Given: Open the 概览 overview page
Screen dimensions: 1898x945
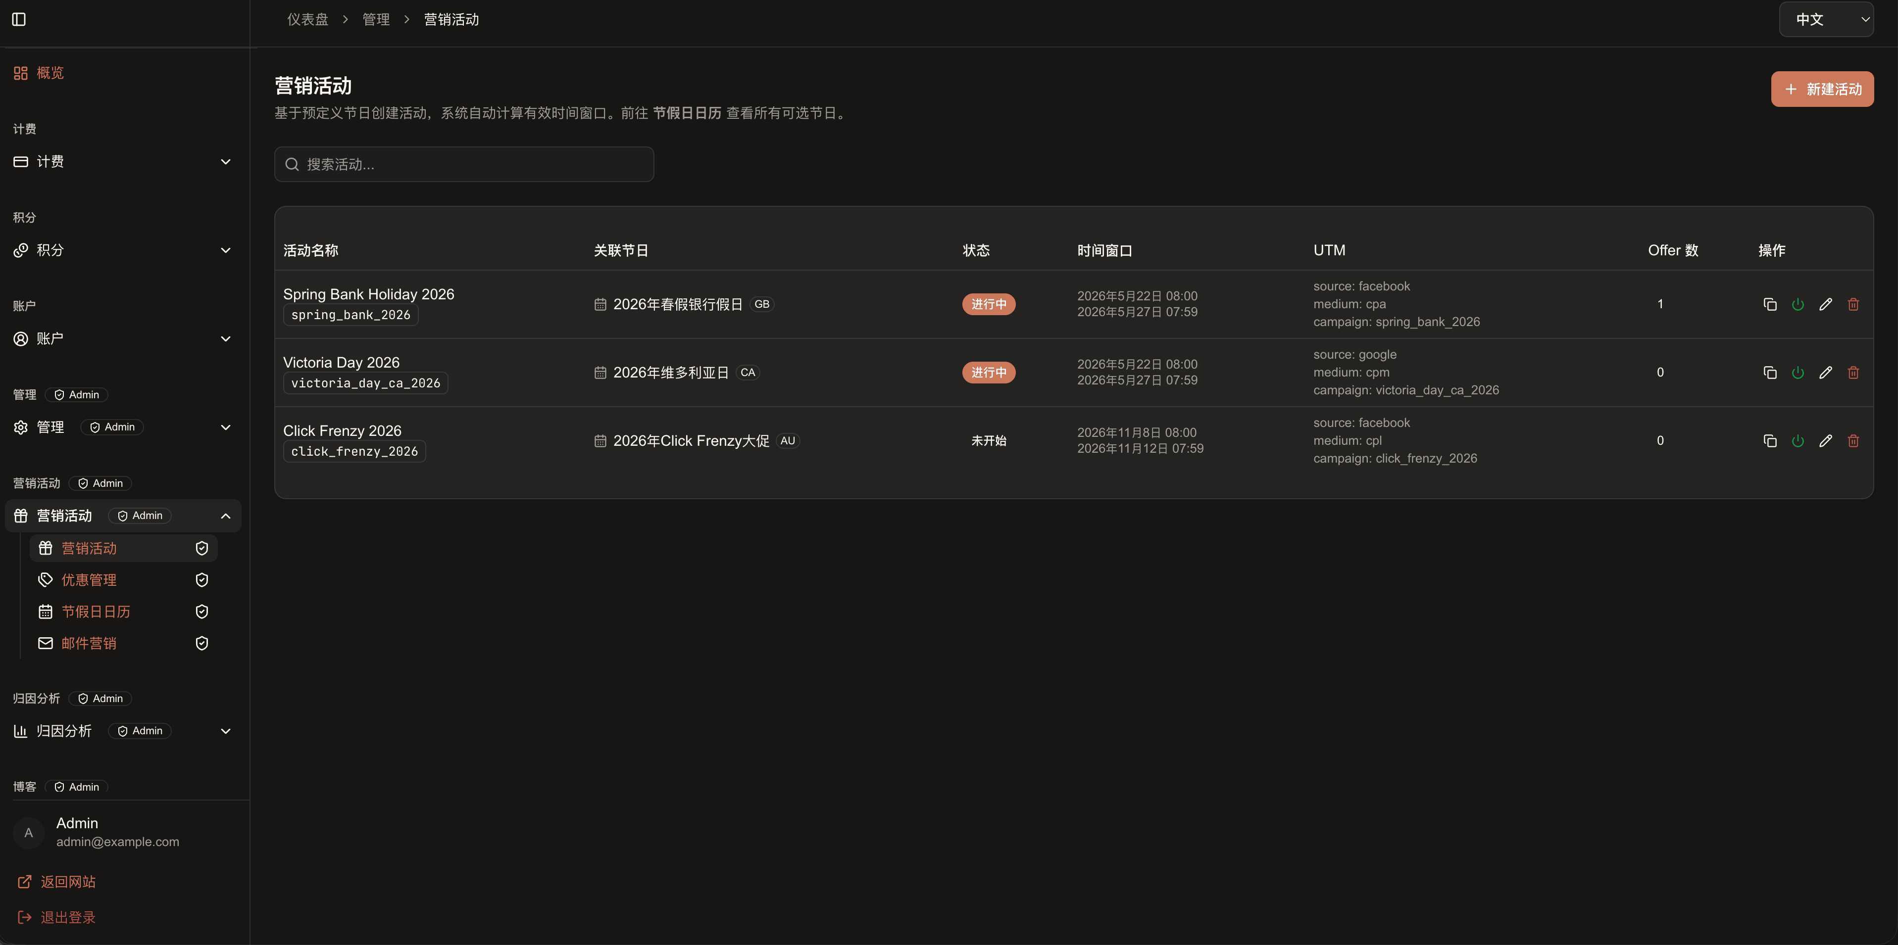Looking at the screenshot, I should tap(123, 73).
